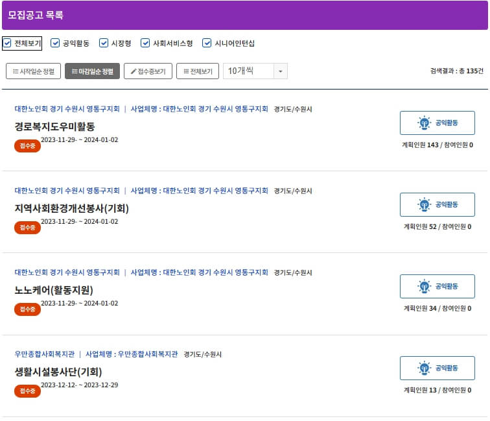This screenshot has width=490, height=421.
Task: Click the 마감일순 정렬 button
Action: tap(92, 71)
